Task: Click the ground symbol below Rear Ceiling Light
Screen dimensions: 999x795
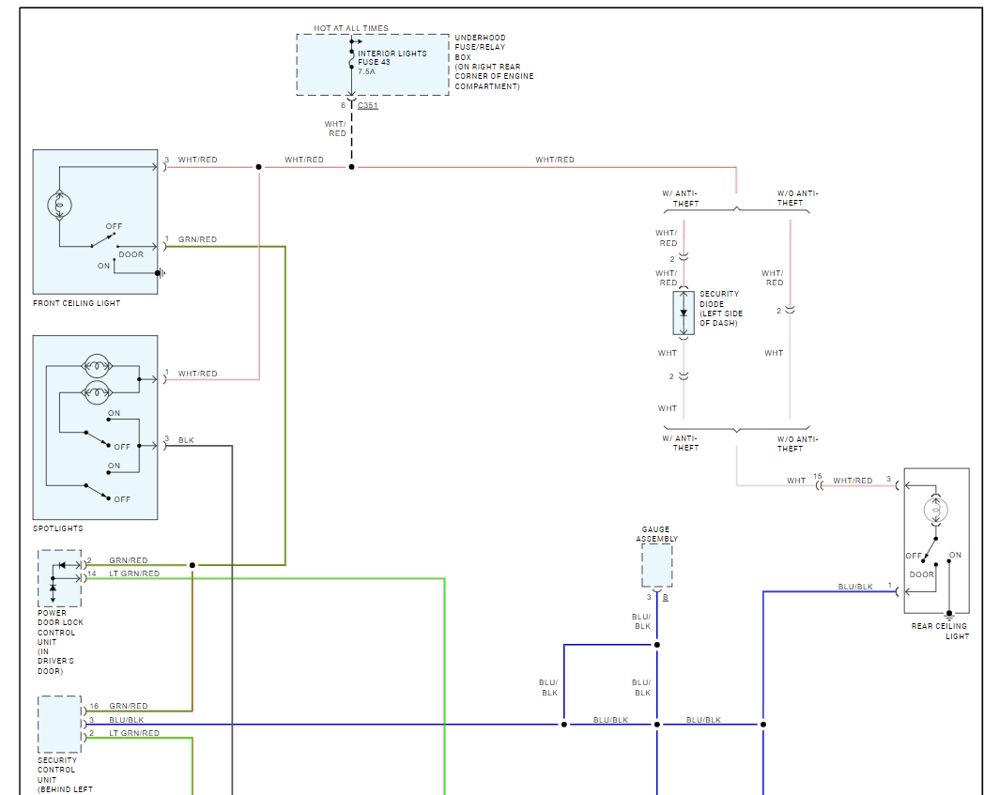Action: point(948,616)
